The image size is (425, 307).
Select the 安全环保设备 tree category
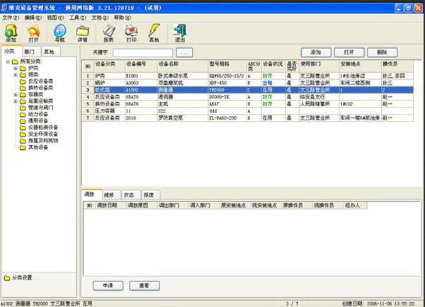[42, 134]
